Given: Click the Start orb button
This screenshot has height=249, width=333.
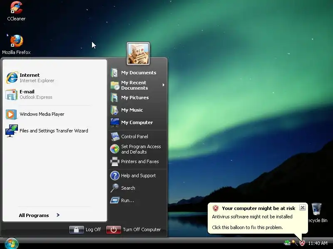Looking at the screenshot, I should click(12, 244).
